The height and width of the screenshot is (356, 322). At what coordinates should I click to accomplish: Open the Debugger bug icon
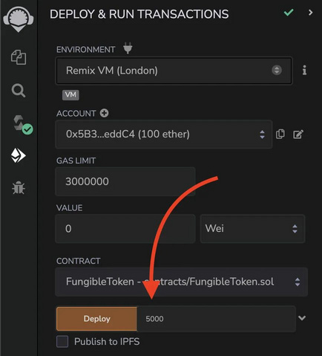(x=19, y=187)
